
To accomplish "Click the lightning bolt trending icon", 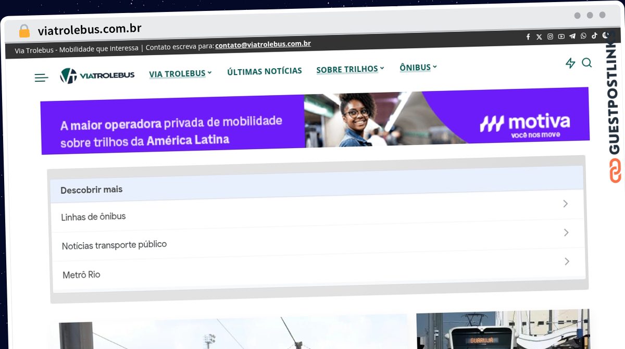I will tap(570, 63).
